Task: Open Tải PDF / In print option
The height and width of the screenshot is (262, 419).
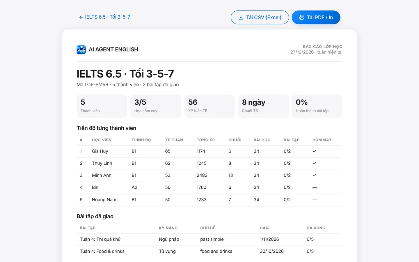Action: point(316,17)
